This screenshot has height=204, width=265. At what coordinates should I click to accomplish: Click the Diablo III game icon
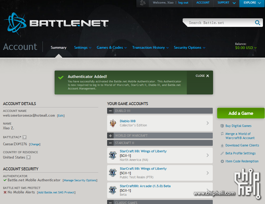(x=113, y=123)
